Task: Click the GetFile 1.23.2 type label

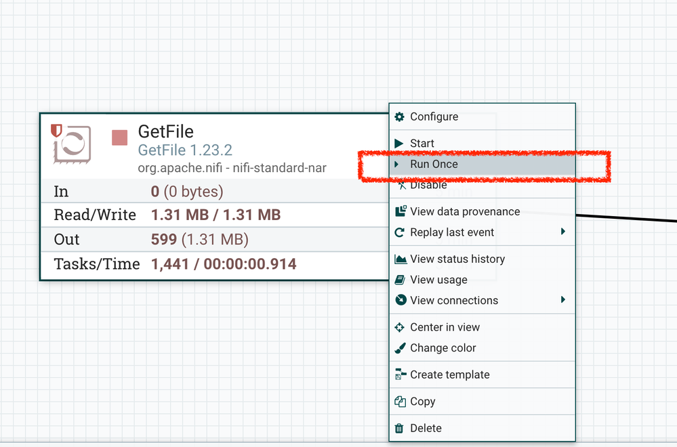Action: [185, 150]
